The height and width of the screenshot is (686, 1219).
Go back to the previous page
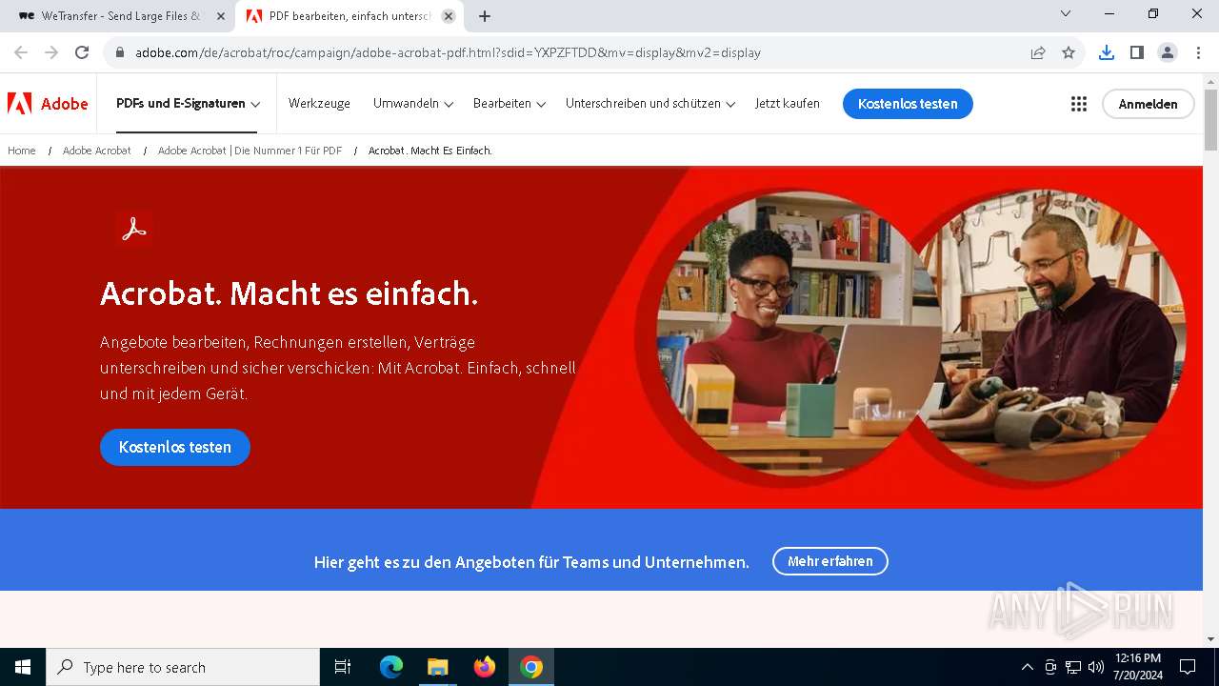click(21, 52)
